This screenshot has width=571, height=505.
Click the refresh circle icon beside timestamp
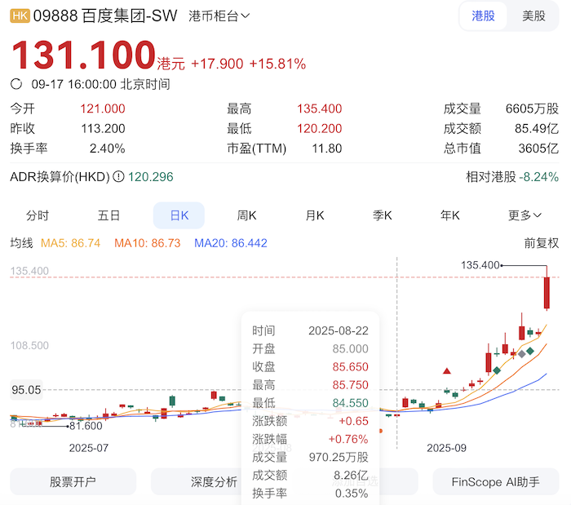pyautogui.click(x=16, y=84)
